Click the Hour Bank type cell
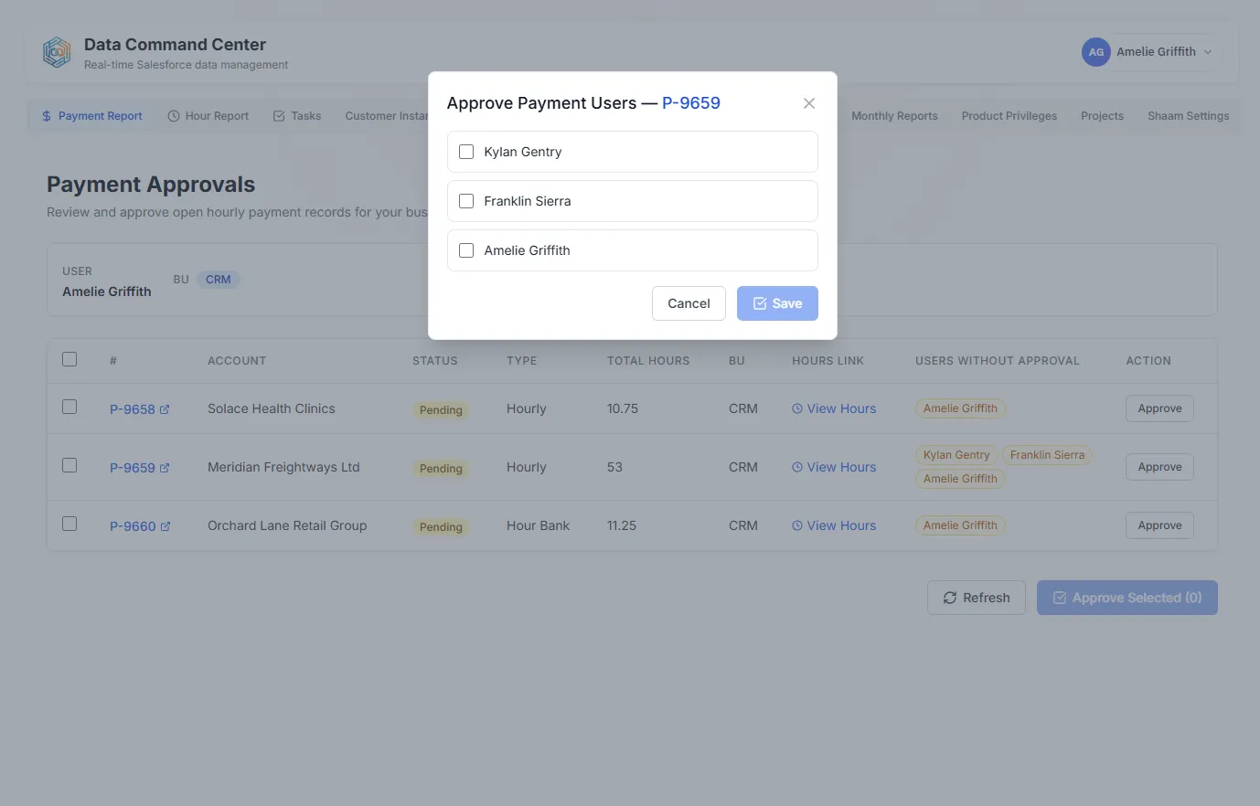This screenshot has width=1260, height=806. [538, 525]
